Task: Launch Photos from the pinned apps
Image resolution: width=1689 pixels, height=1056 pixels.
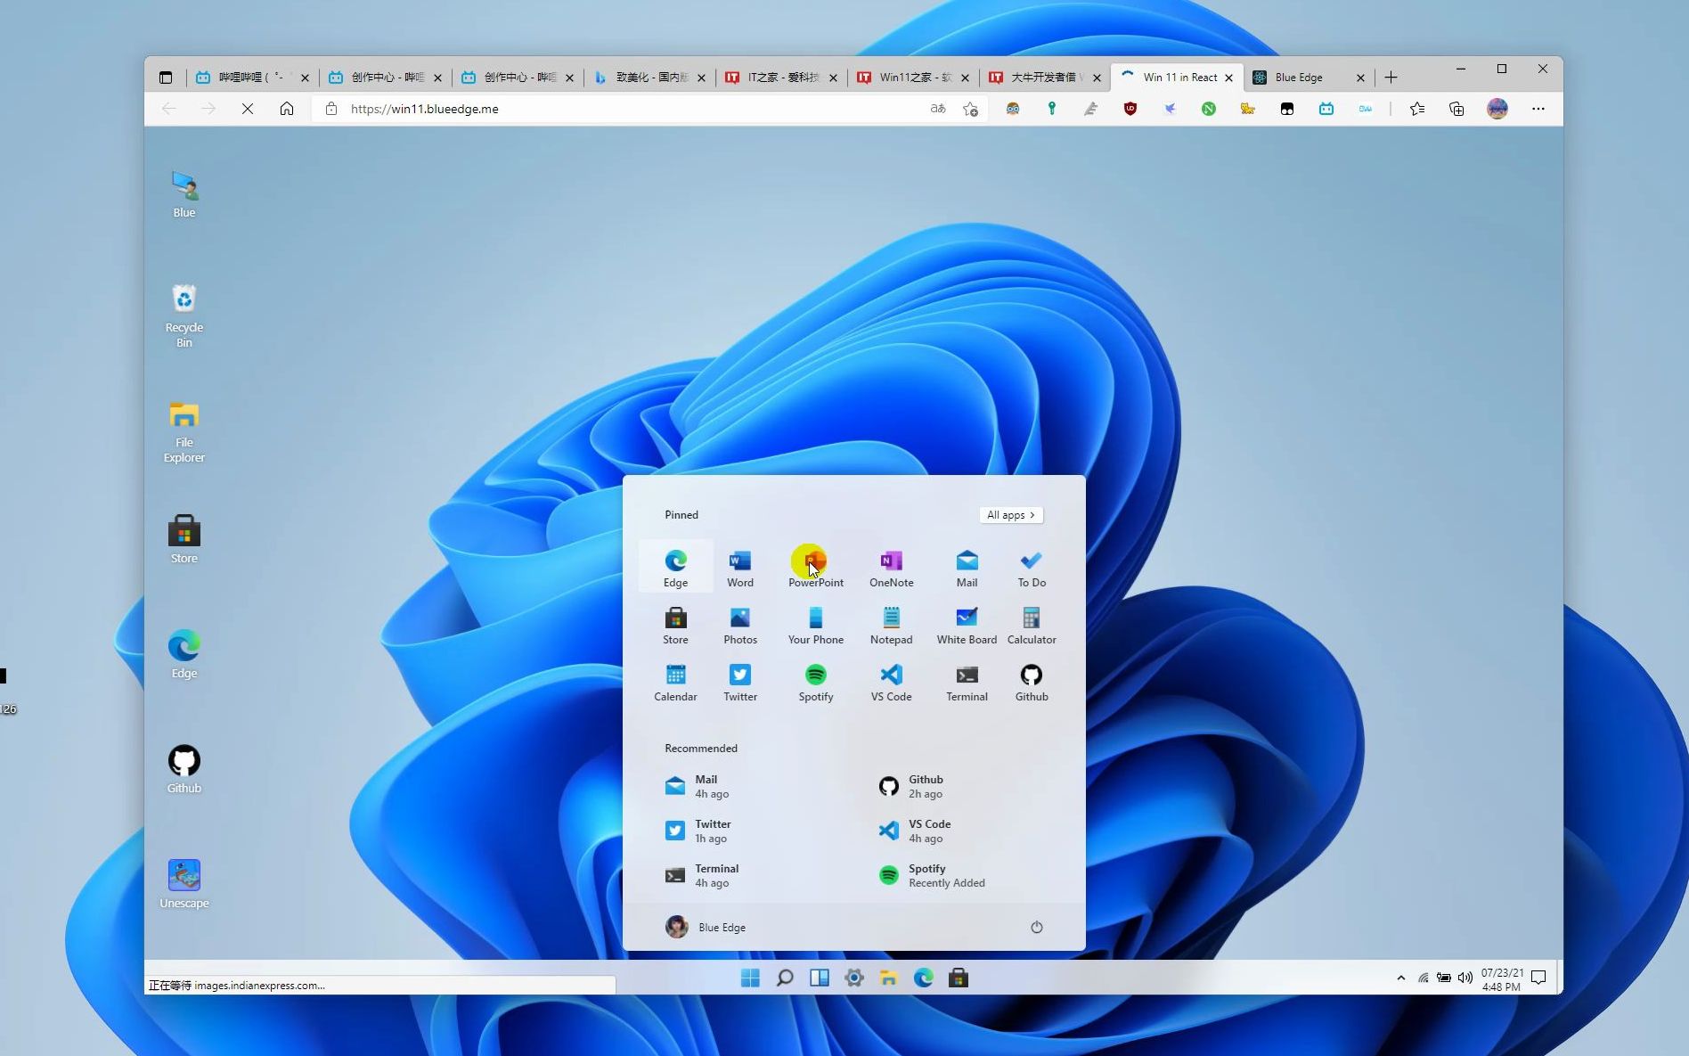Action: (x=739, y=624)
